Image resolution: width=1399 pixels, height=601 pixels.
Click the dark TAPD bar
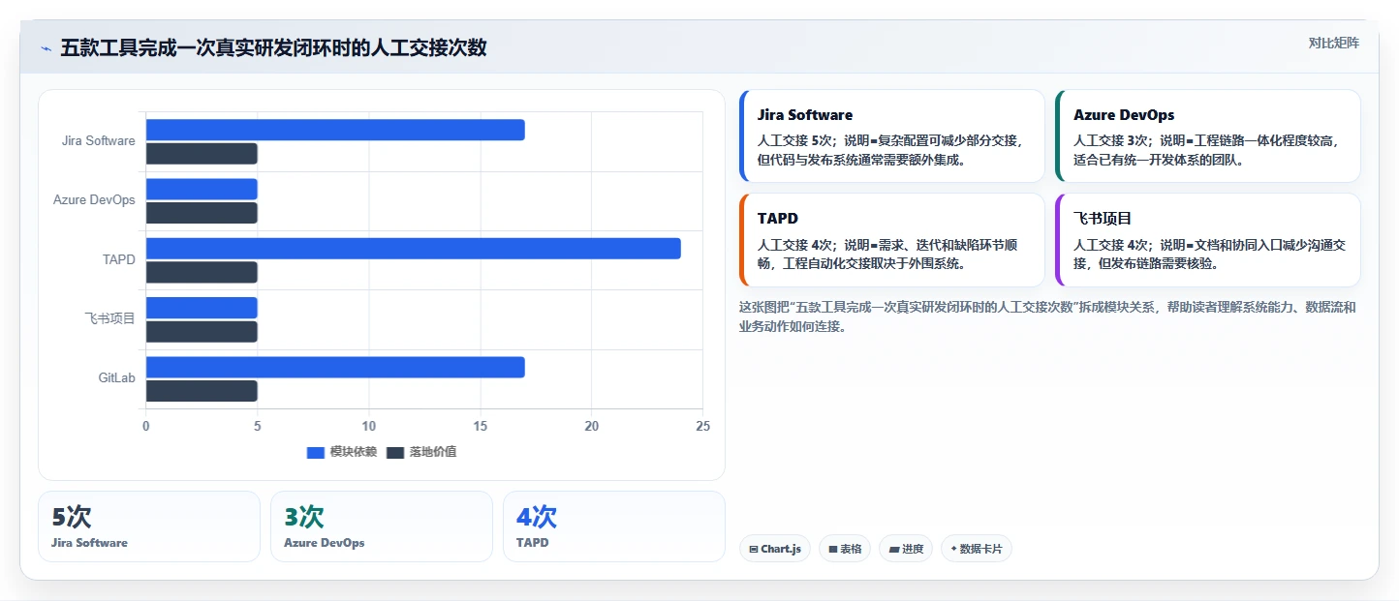click(202, 273)
